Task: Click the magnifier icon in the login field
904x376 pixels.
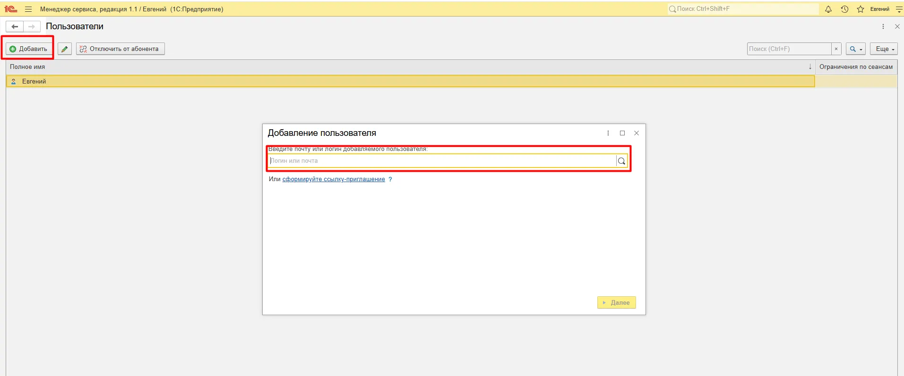Action: pyautogui.click(x=621, y=161)
